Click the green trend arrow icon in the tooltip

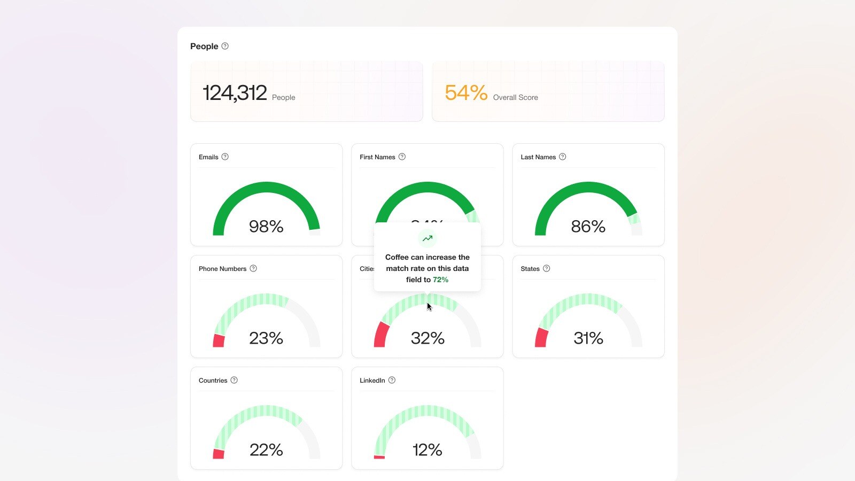[x=428, y=238]
